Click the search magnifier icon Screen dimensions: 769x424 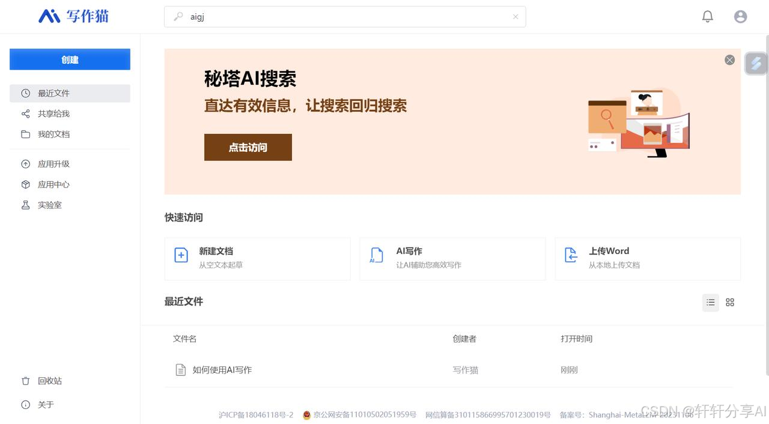(178, 17)
